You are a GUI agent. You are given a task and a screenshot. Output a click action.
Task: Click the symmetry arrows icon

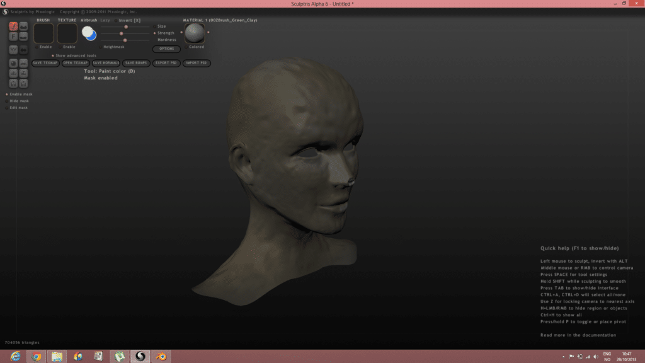click(x=23, y=49)
